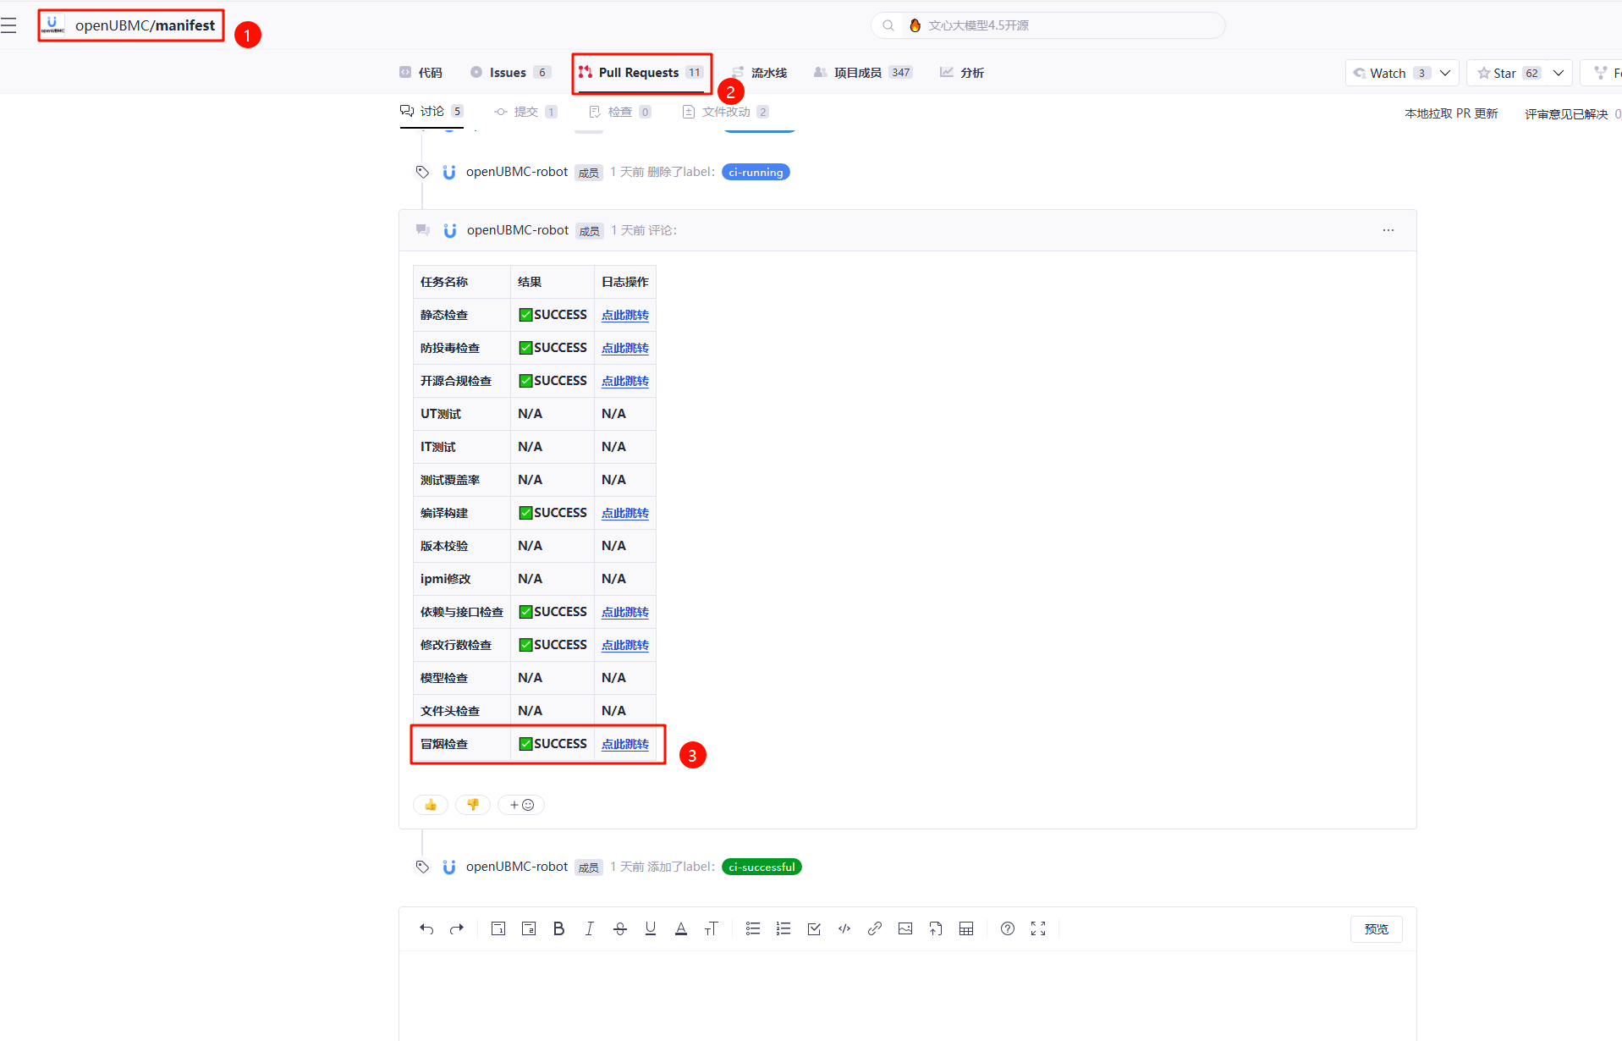Open the 依赖与接口检查 log link
1622x1041 pixels.
[625, 612]
